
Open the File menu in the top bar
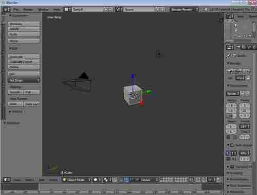(16, 10)
